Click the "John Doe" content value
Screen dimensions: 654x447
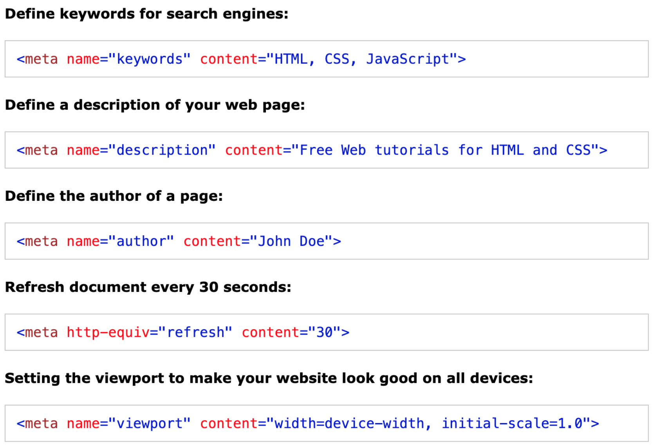291,242
